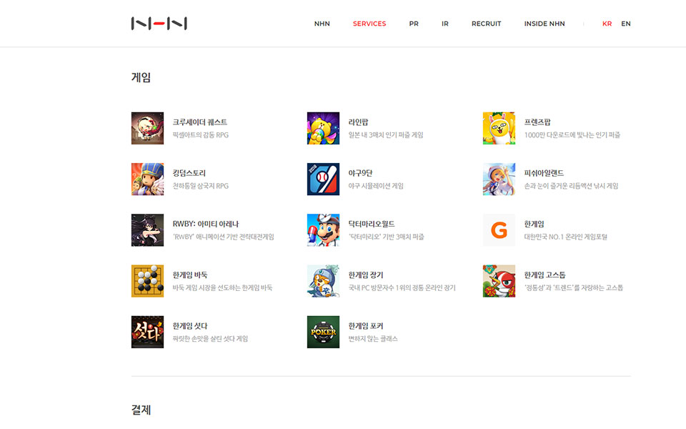Select the RWBY Amity Arena icon

(147, 230)
